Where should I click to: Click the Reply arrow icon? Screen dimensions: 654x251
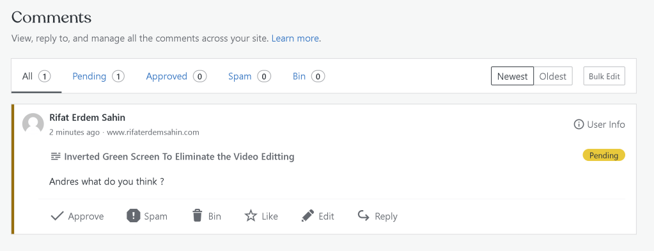coord(363,216)
